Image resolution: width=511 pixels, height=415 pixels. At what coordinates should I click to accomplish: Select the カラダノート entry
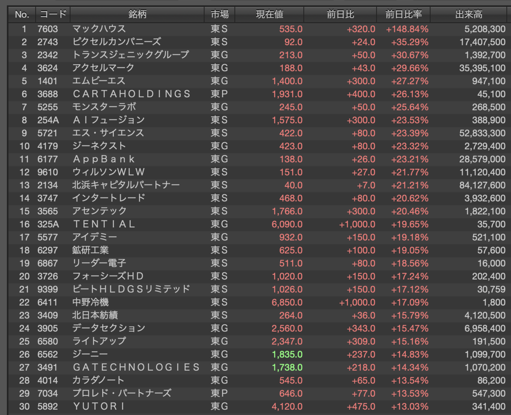point(98,380)
